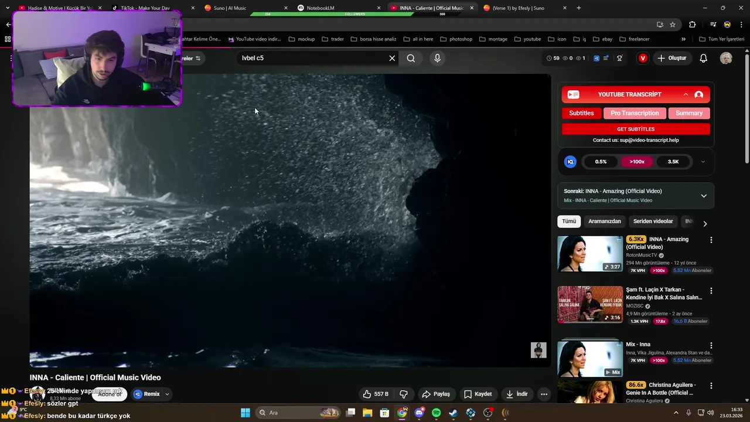This screenshot has width=750, height=422.
Task: Select the Summary tab
Action: pyautogui.click(x=689, y=113)
